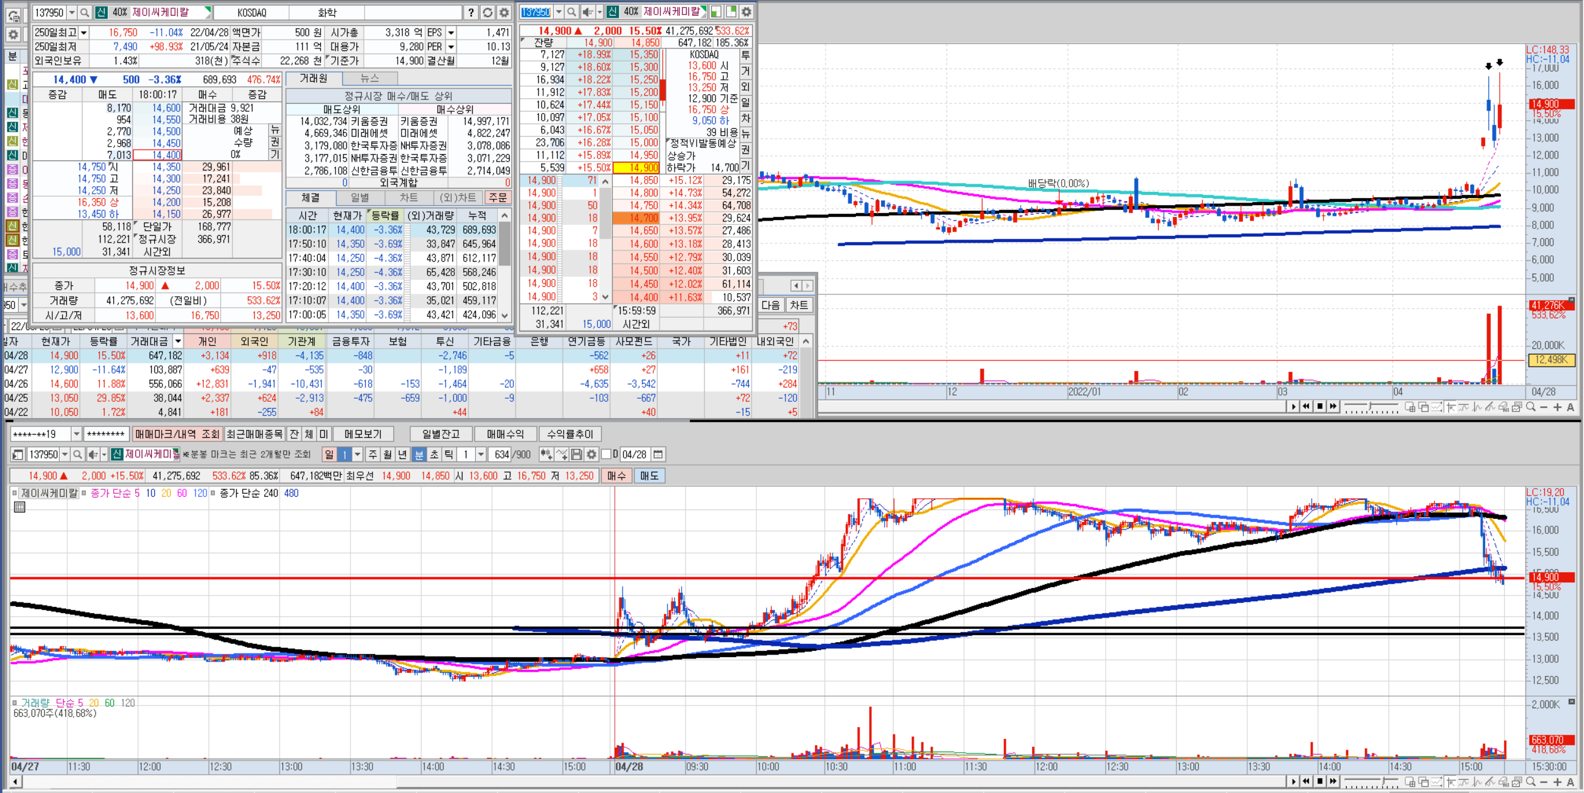Fast-forward lower minute chart replay
The width and height of the screenshot is (1584, 793).
tap(1333, 781)
